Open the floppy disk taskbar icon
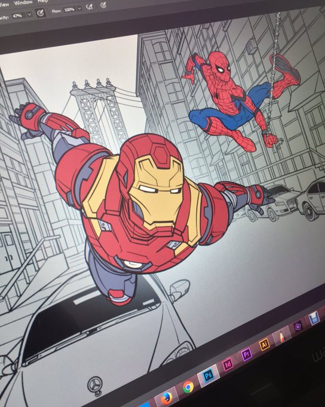Image resolution: width=325 pixels, height=407 pixels. [x=313, y=318]
